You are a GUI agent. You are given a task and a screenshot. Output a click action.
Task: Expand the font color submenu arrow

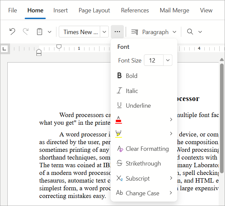(x=171, y=119)
